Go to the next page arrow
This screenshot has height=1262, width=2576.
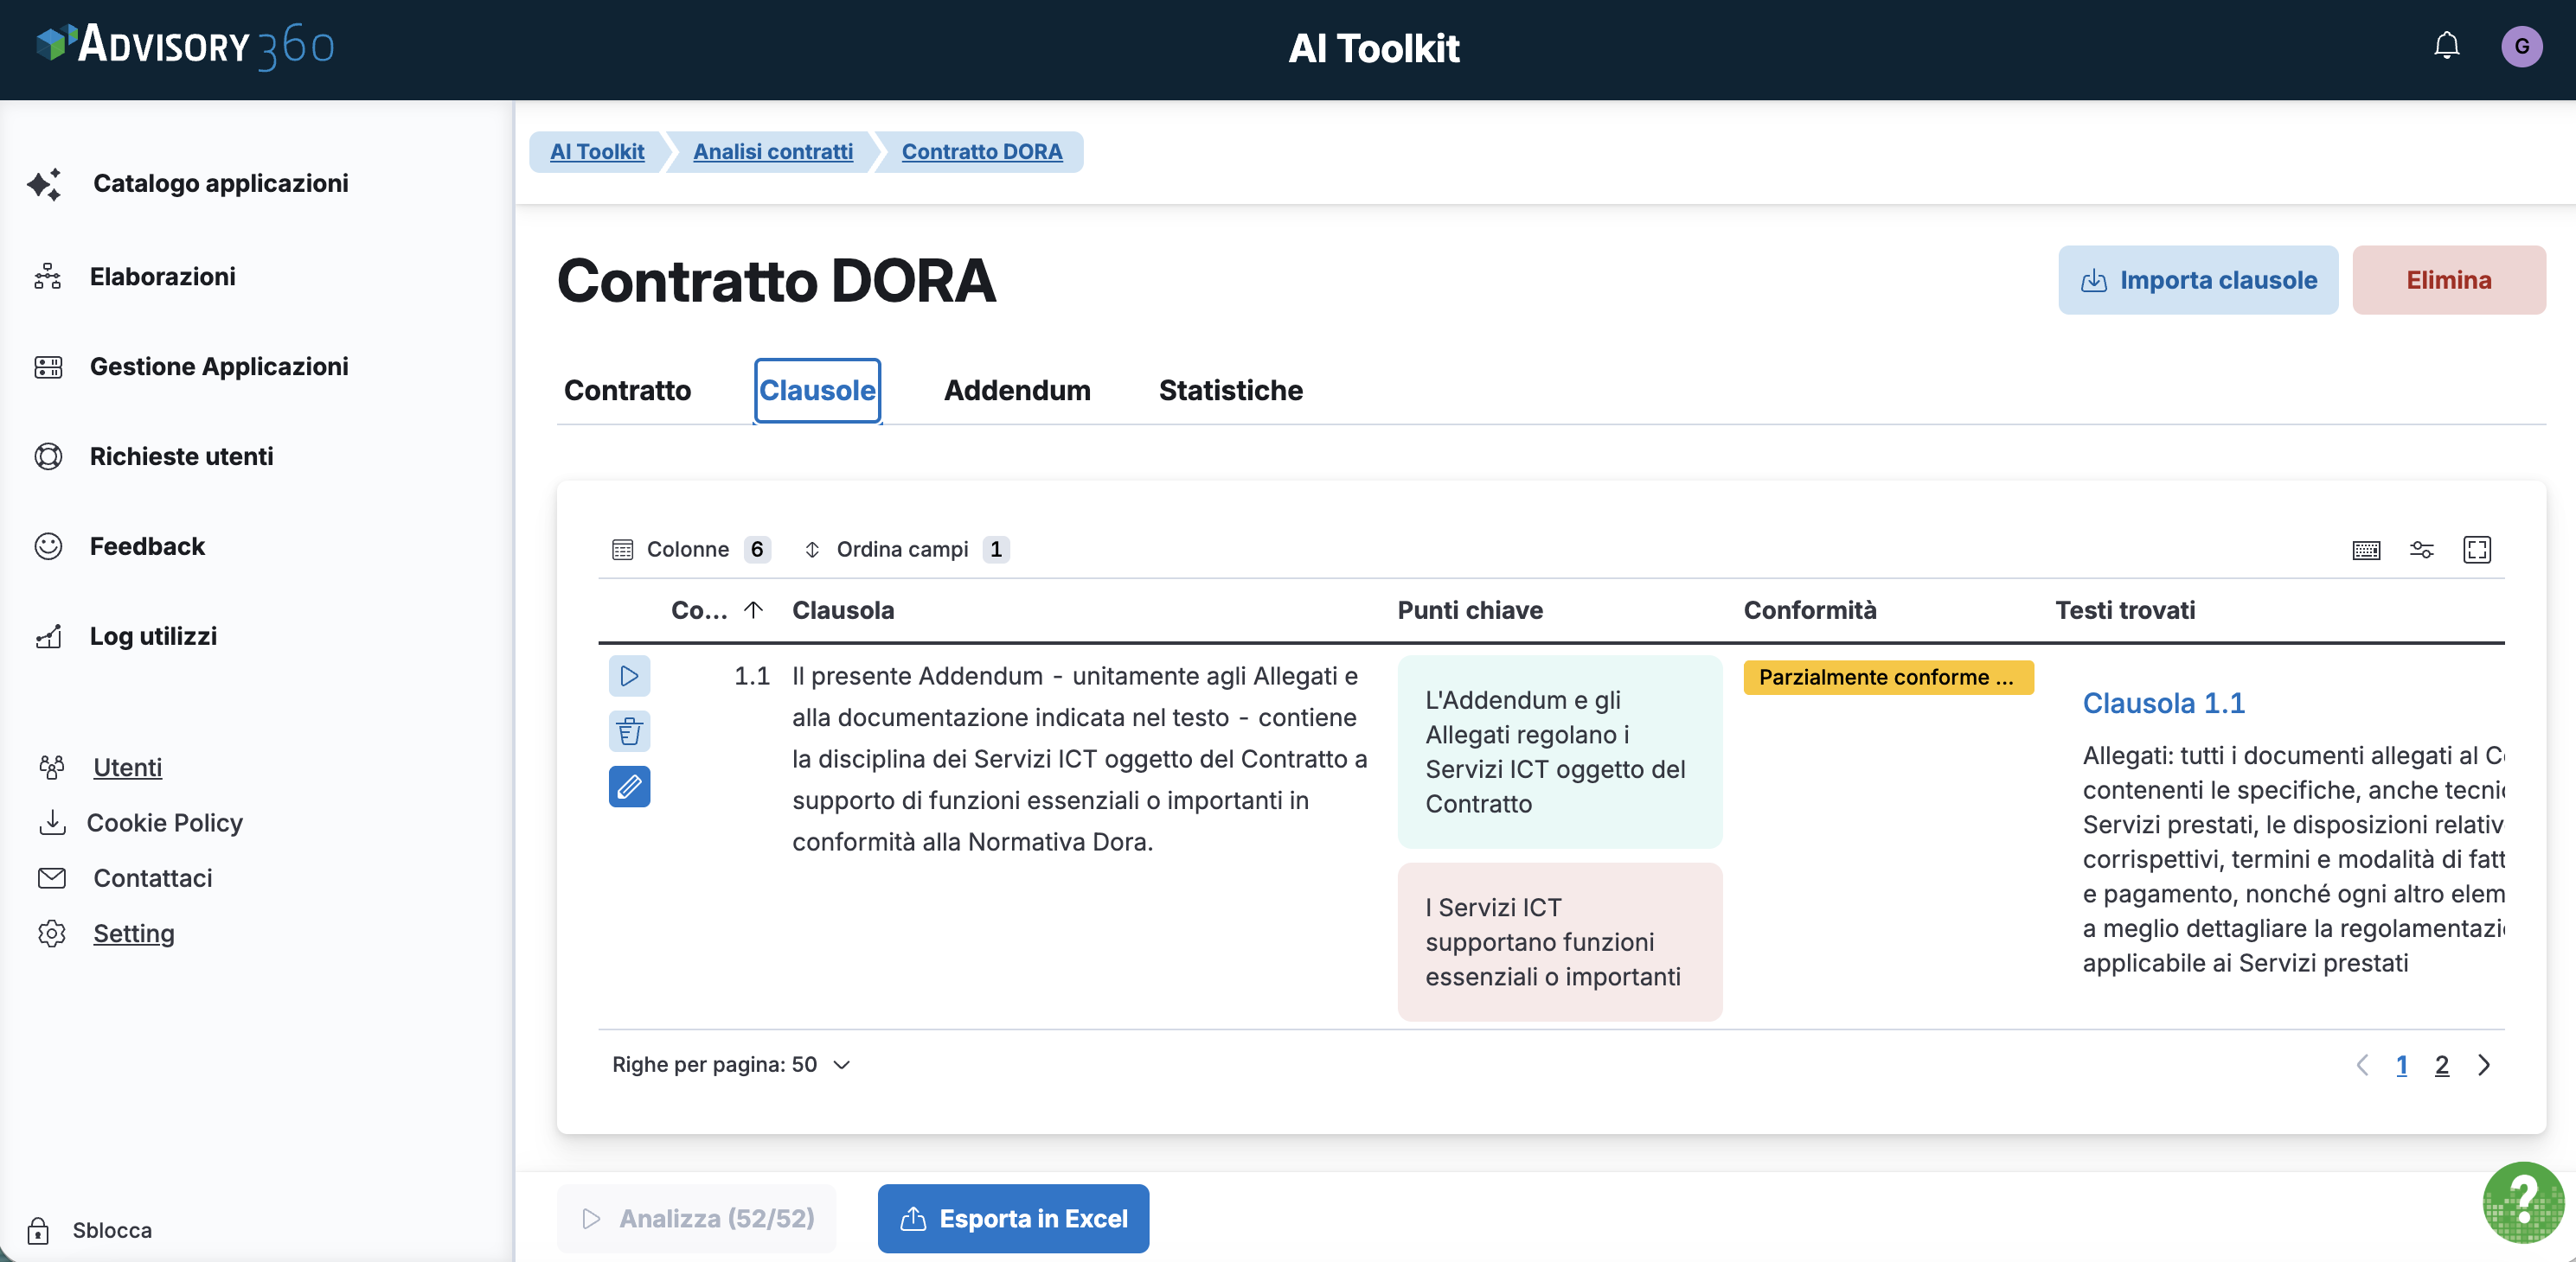(x=2484, y=1065)
